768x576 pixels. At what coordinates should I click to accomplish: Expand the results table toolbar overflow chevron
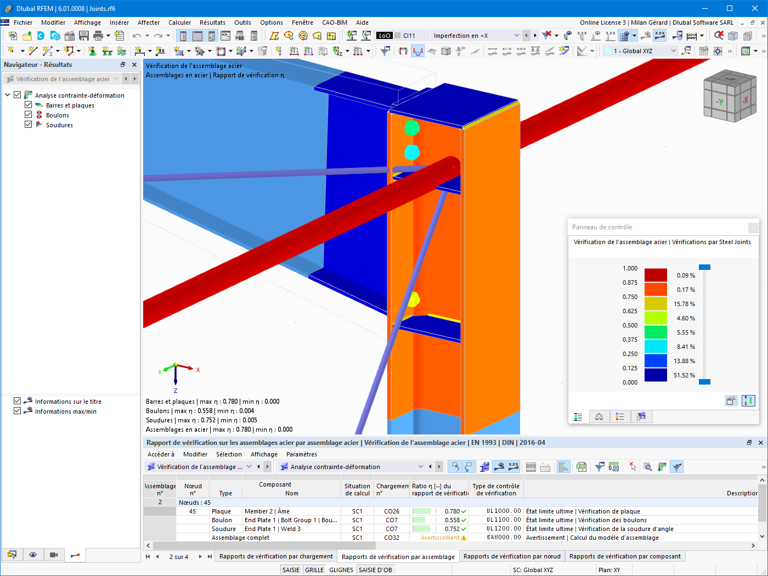pyautogui.click(x=763, y=467)
